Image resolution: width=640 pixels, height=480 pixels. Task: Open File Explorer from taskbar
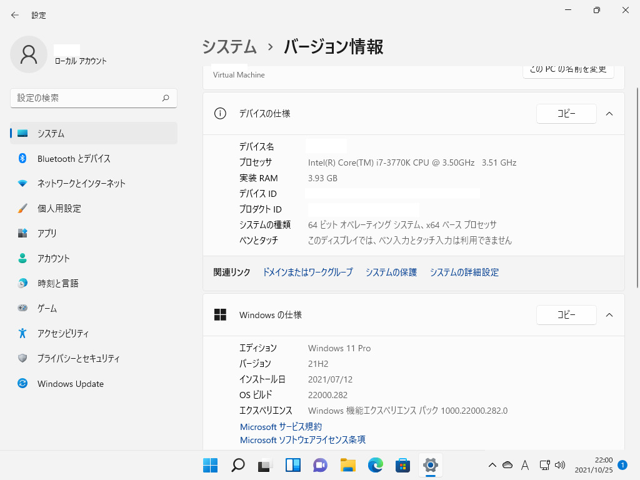tap(347, 465)
